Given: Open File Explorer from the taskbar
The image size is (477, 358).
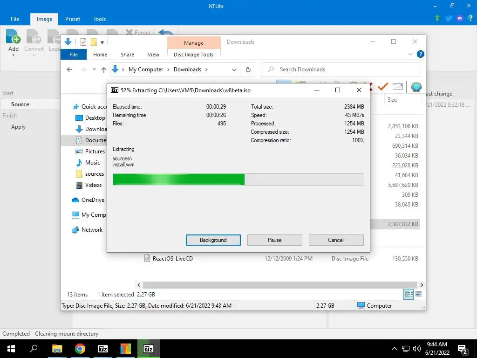Looking at the screenshot, I should 57,349.
